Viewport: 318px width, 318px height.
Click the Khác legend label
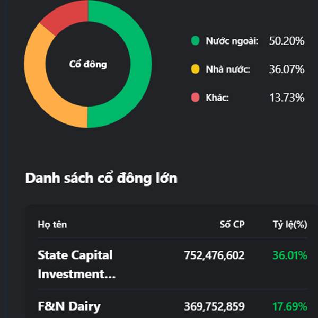[217, 98]
